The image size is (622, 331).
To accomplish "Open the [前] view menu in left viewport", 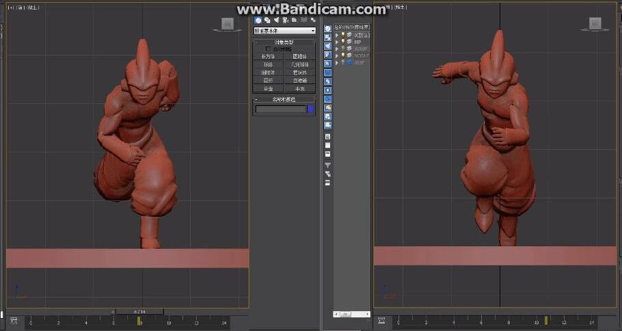I will pyautogui.click(x=21, y=7).
